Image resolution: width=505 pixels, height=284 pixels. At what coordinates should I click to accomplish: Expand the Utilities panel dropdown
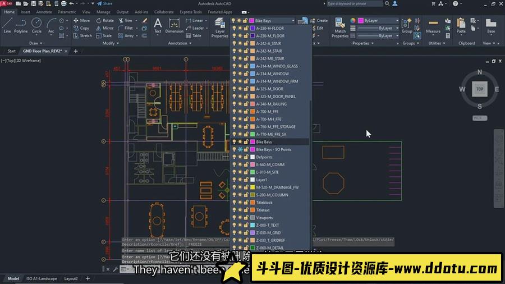point(437,43)
